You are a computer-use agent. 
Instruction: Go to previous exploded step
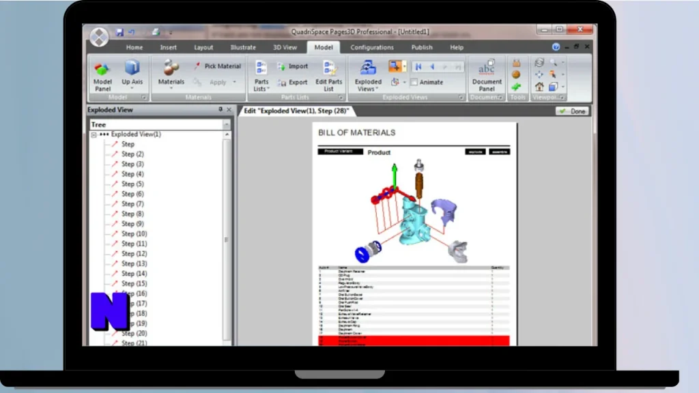click(x=431, y=67)
